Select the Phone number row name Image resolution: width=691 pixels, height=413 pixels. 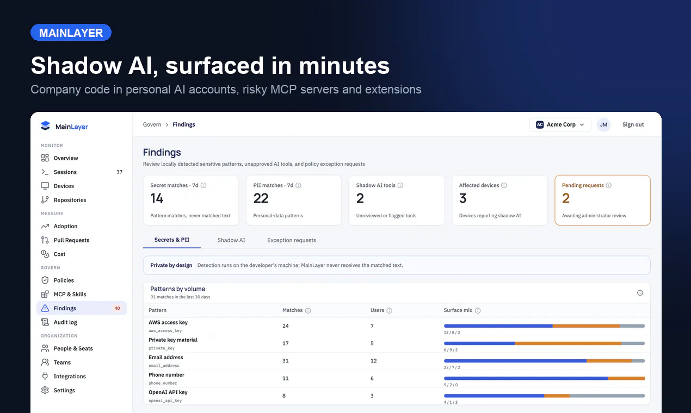pos(166,374)
